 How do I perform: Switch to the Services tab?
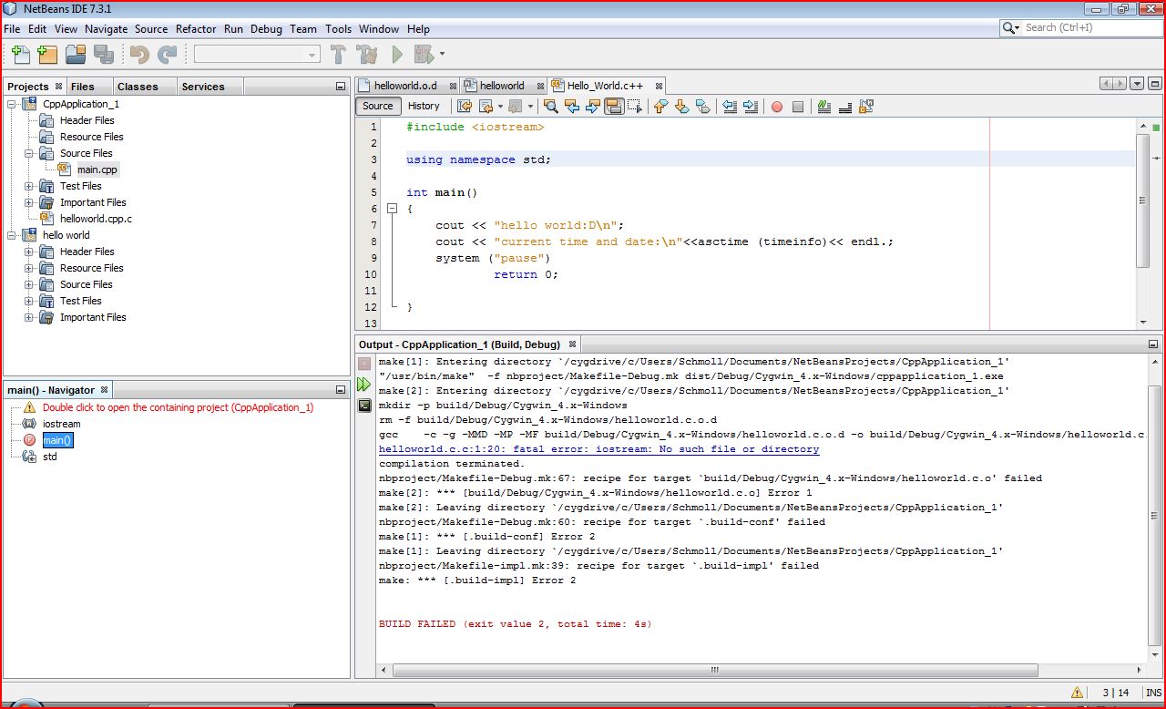tap(202, 87)
